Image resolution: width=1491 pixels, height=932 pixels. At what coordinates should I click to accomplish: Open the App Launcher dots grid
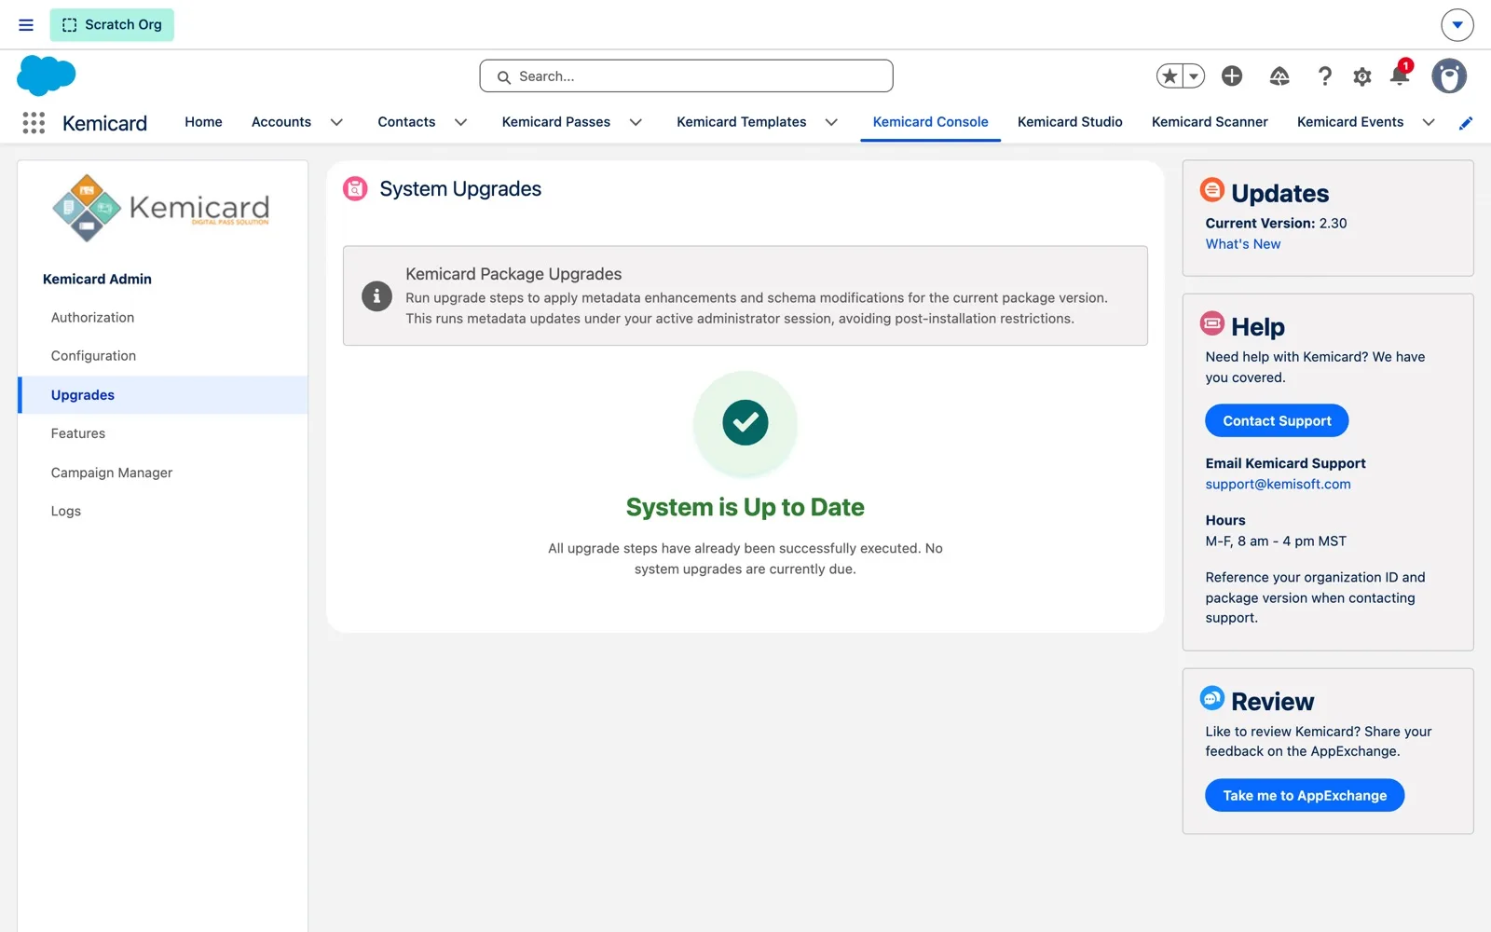click(x=34, y=123)
